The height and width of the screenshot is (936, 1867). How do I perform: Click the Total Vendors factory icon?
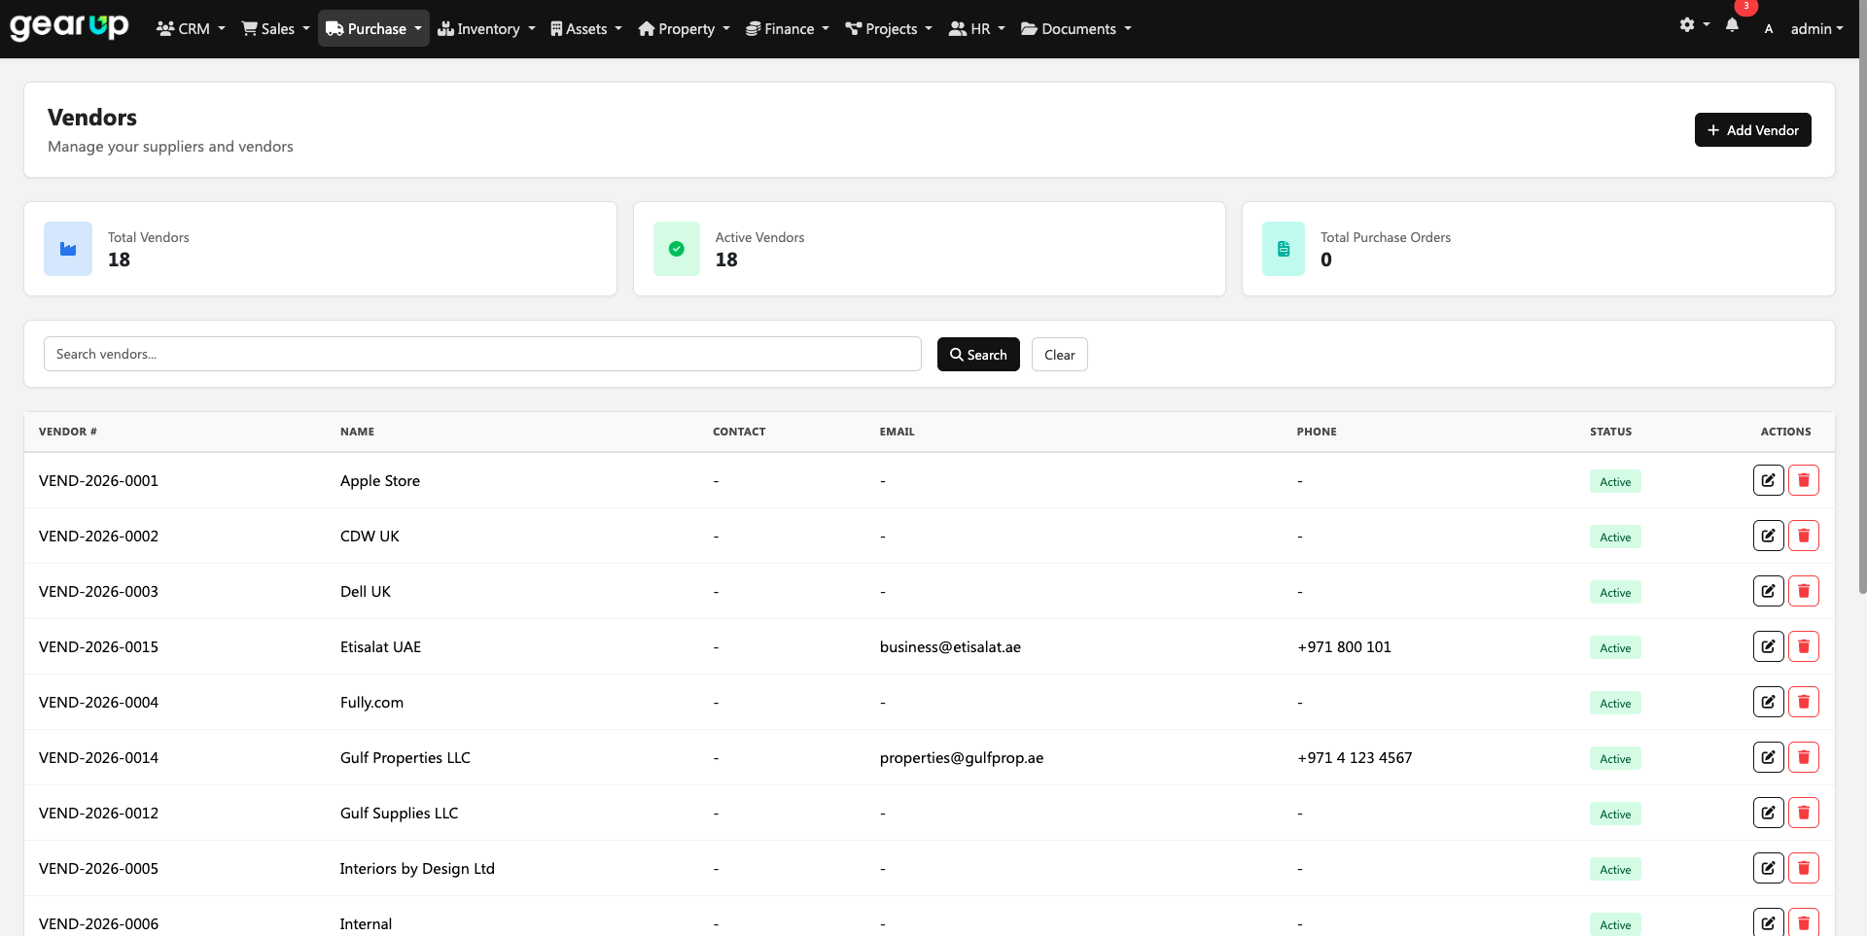click(68, 249)
